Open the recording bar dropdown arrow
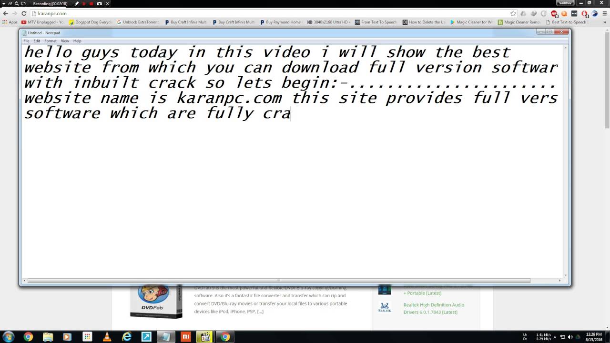 tap(3, 3)
